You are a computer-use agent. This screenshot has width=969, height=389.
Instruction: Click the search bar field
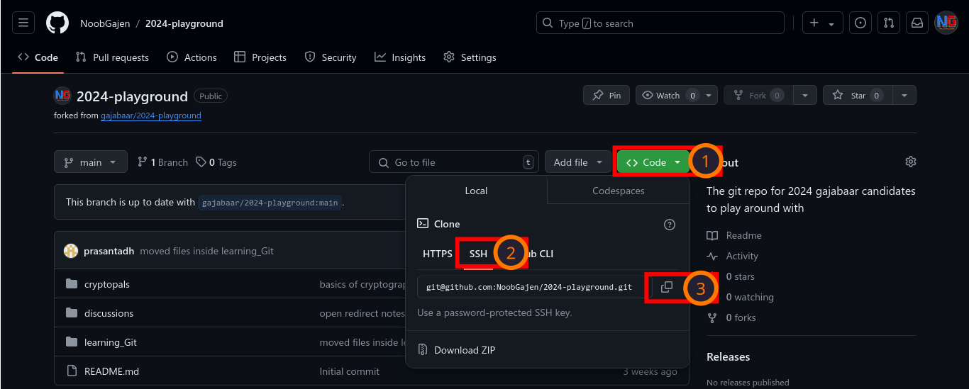click(660, 23)
